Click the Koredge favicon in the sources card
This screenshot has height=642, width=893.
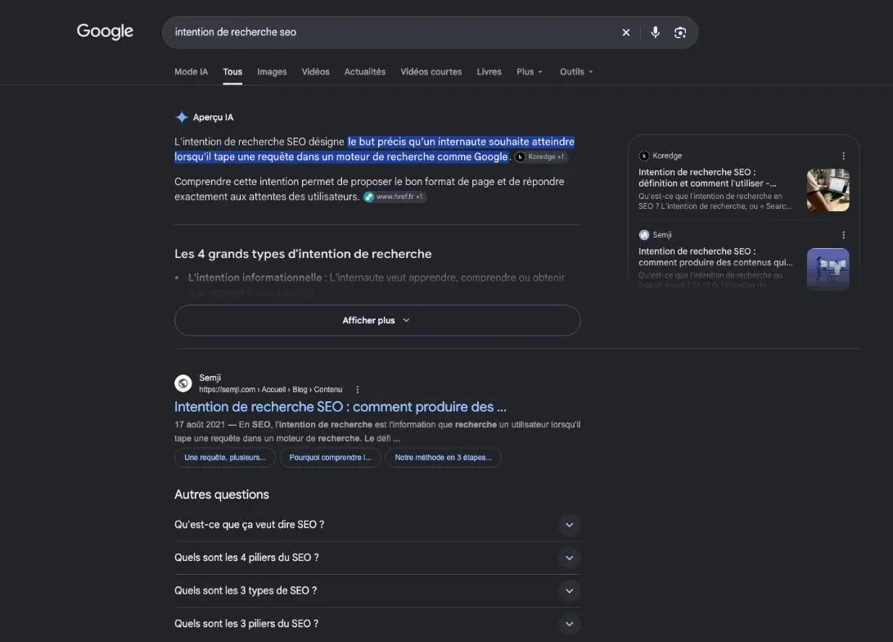644,156
